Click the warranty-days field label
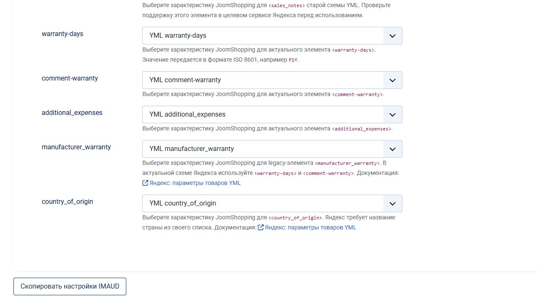537x302 pixels. pyautogui.click(x=63, y=34)
